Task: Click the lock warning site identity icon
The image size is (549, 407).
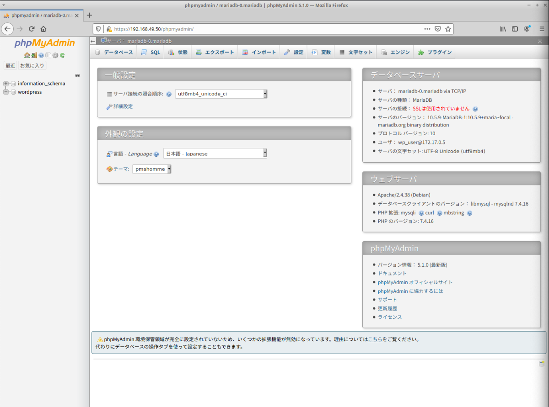Action: 109,29
